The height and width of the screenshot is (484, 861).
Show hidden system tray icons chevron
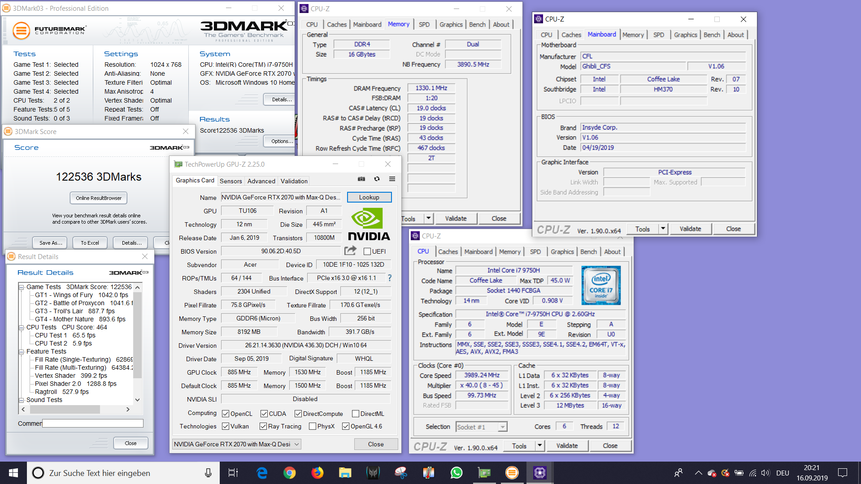click(x=698, y=473)
